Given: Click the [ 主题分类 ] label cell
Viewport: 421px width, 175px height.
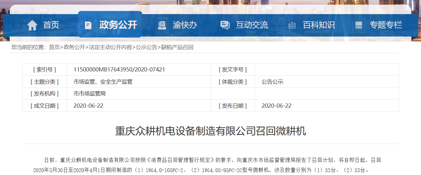Looking at the screenshot, I should tap(44, 82).
